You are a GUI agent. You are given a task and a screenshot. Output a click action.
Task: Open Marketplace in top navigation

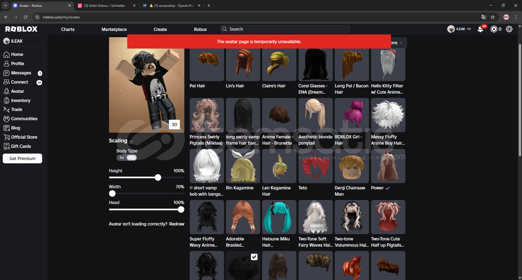(114, 29)
